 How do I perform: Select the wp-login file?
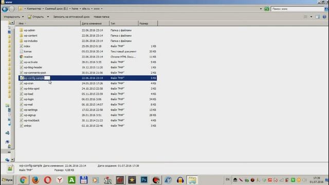87,99
